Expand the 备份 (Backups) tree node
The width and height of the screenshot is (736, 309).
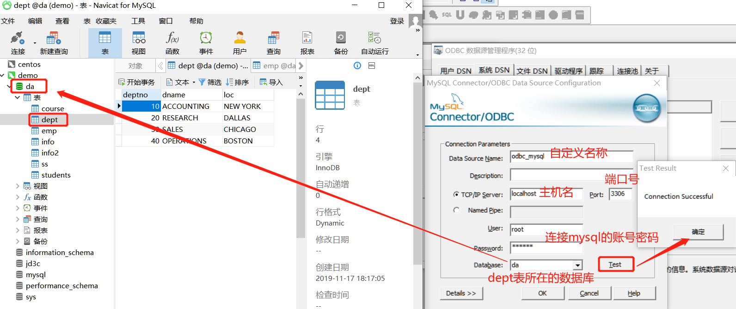(x=18, y=241)
